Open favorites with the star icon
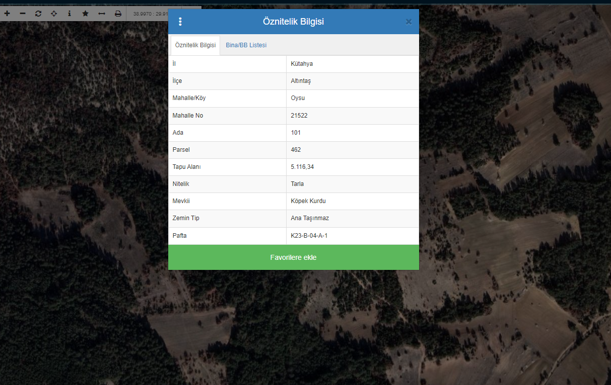 point(85,14)
